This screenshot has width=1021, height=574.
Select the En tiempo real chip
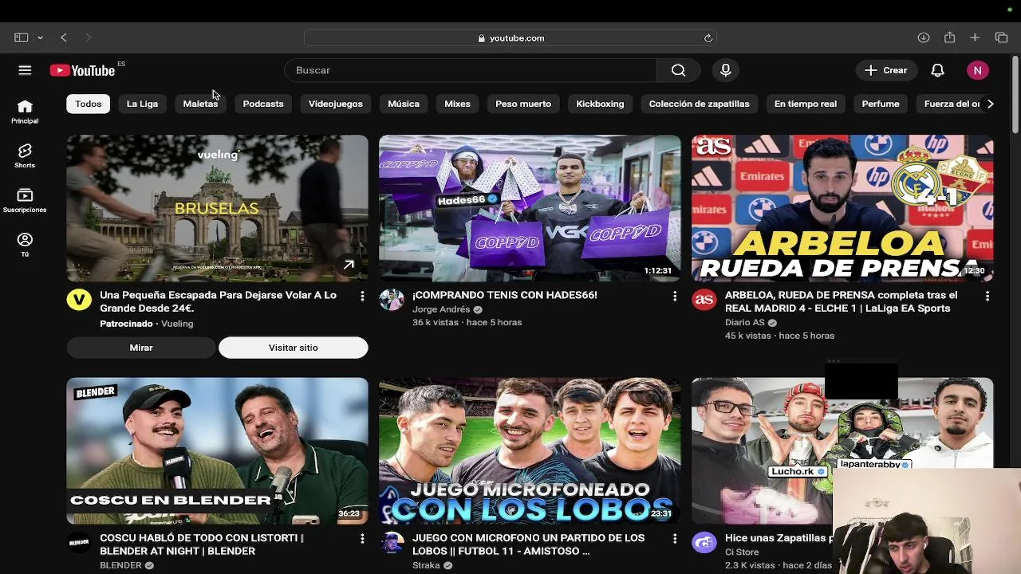click(x=806, y=104)
